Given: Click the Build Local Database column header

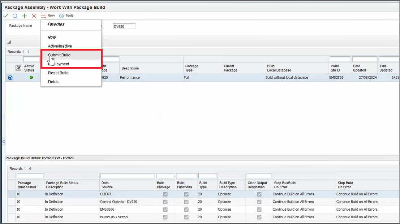Looking at the screenshot, I should (279, 68).
